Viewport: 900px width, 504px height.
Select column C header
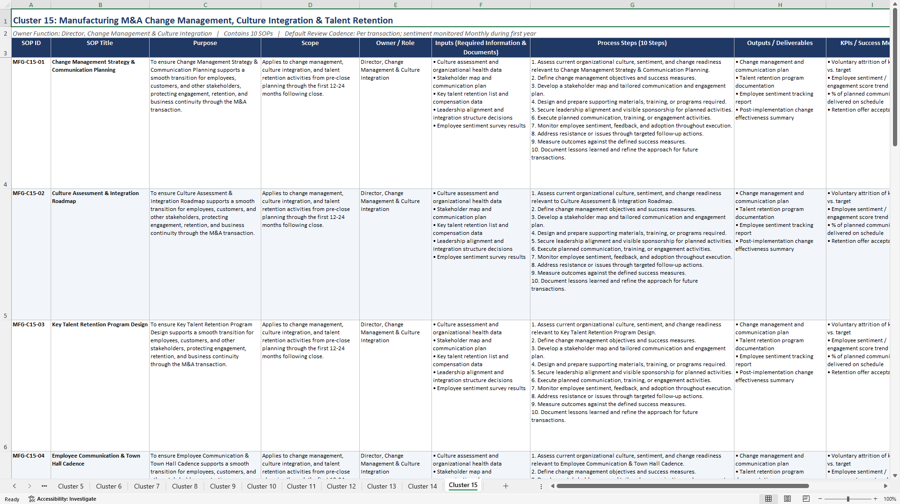[205, 5]
